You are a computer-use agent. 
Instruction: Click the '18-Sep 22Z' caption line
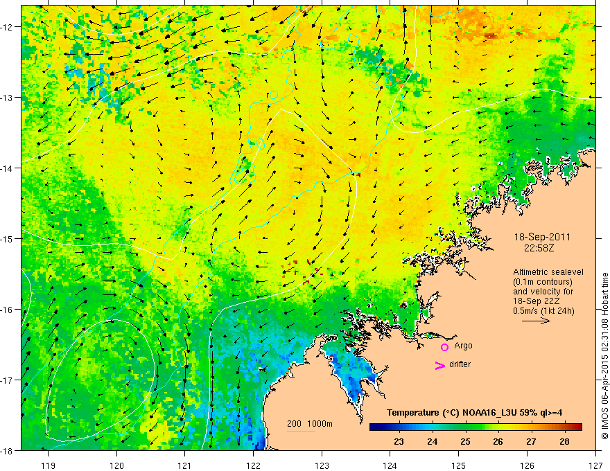pos(536,301)
